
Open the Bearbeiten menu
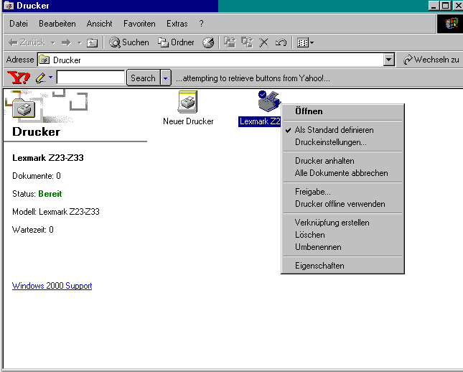point(57,24)
